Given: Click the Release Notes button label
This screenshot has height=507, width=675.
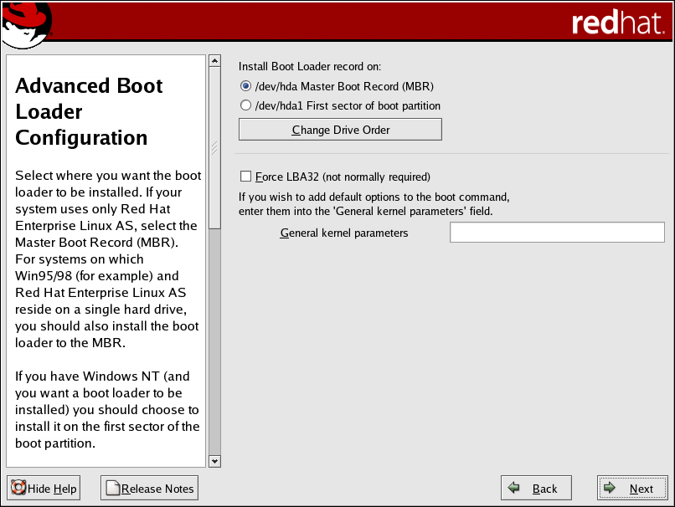Looking at the screenshot, I should pyautogui.click(x=157, y=489).
